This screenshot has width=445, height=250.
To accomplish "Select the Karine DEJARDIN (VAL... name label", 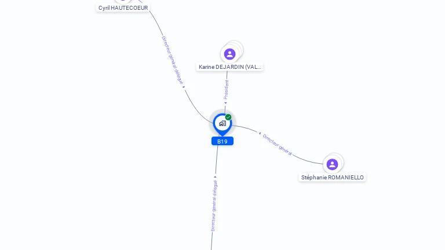I will point(229,67).
